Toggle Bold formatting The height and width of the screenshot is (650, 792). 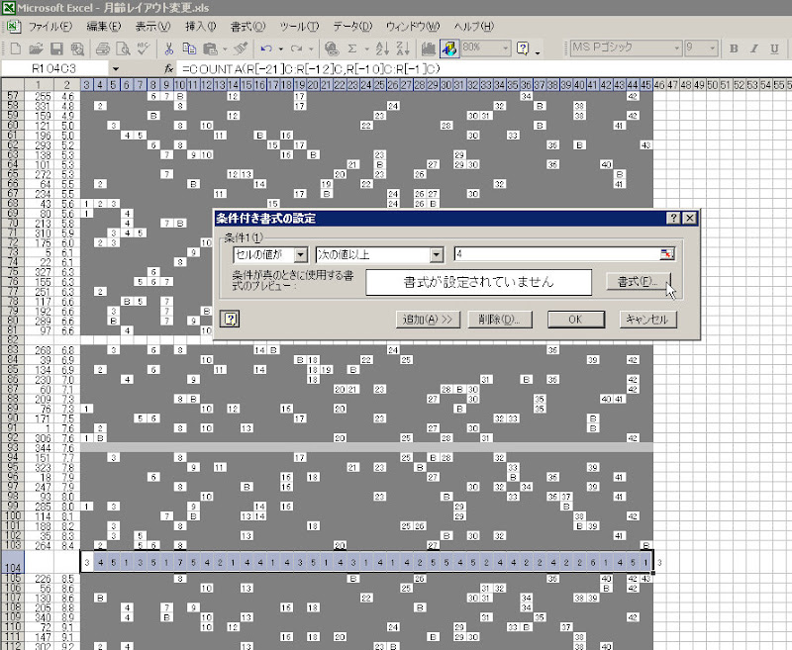(734, 48)
